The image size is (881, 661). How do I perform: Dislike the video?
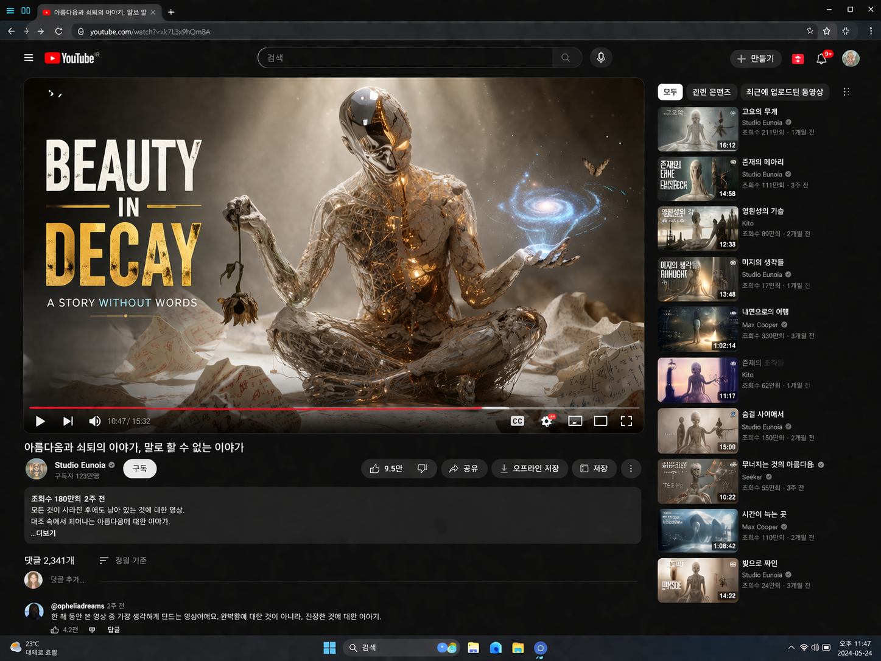(x=423, y=469)
